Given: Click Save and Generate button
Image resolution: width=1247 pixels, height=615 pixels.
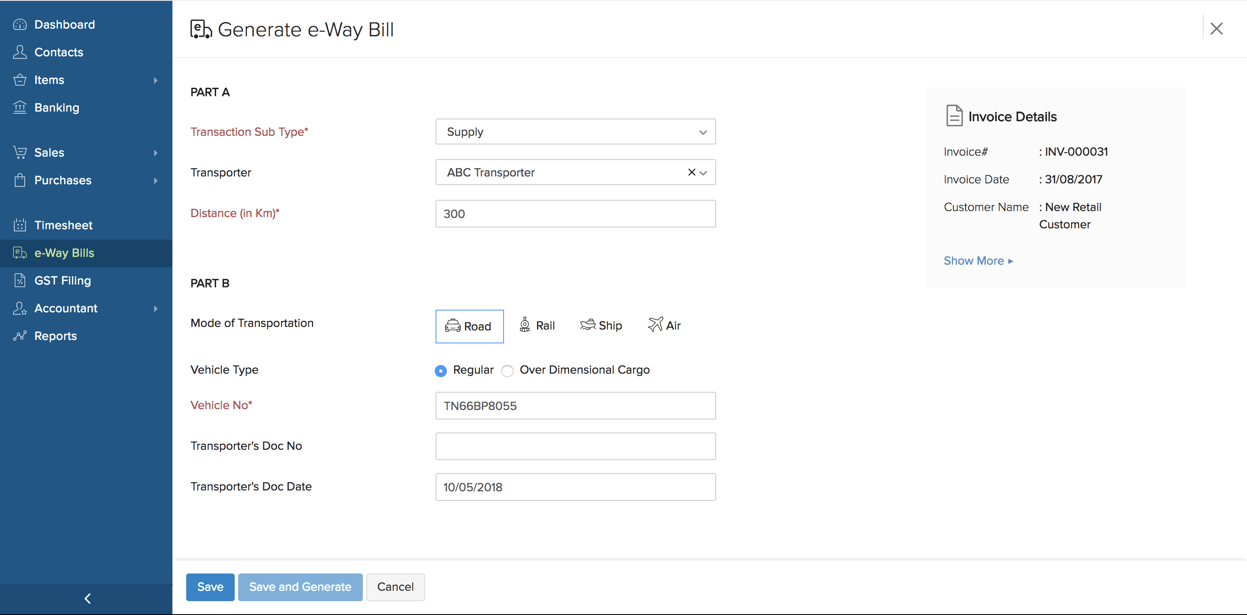Looking at the screenshot, I should click(300, 586).
